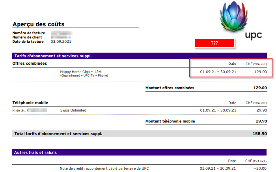Screen dimensions: 276x172
Task: Click the Montant téléphonie mobile label
Action: 170,121
